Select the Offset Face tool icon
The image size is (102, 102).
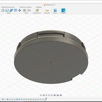click(x=15, y=10)
